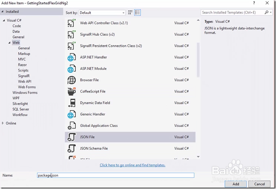
Task: Select the General category under Visual C#
Action: [x=18, y=37]
